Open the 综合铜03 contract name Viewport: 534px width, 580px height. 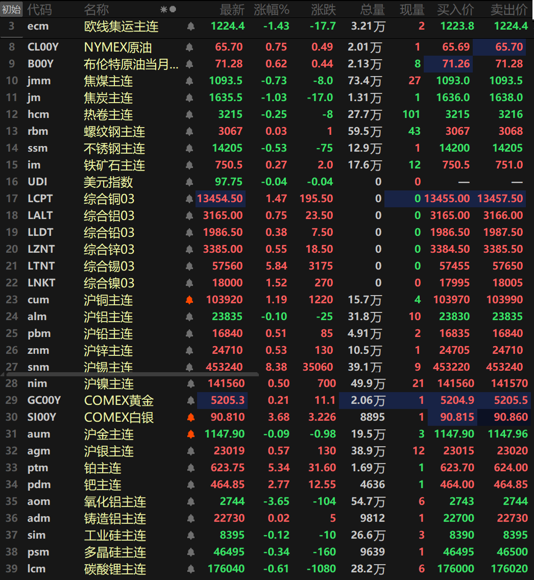(109, 199)
